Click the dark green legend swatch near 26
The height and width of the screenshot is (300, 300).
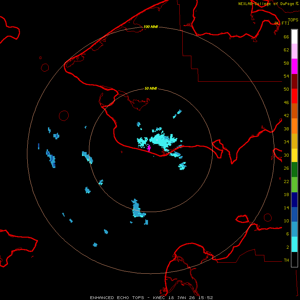294,170
